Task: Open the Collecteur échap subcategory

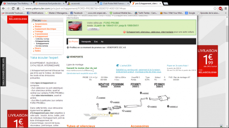Action: pos(42,39)
